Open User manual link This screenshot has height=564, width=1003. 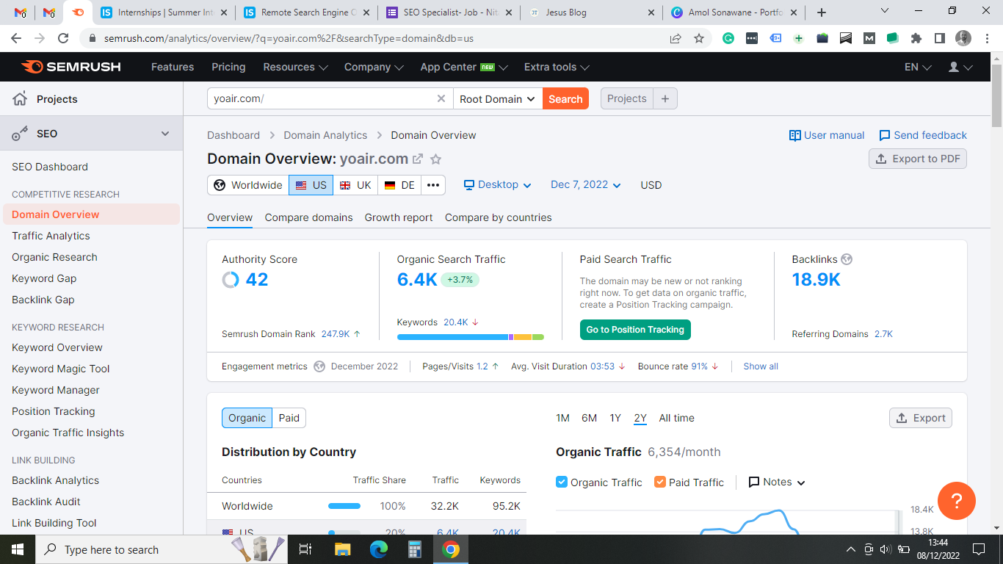827,135
